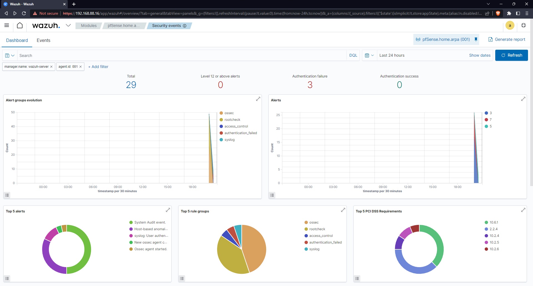Image resolution: width=533 pixels, height=286 pixels.
Task: Unpin the agent using pin icon
Action: pos(476,39)
